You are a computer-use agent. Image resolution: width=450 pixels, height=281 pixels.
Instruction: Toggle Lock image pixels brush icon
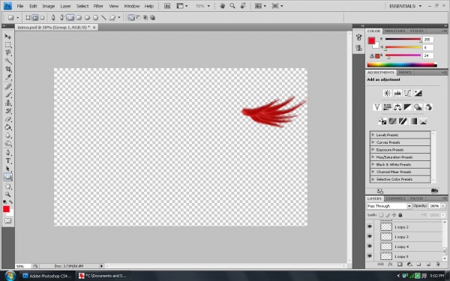click(x=388, y=215)
